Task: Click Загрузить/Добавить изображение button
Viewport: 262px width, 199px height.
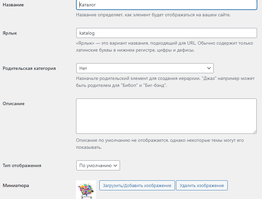Action: pos(137,185)
